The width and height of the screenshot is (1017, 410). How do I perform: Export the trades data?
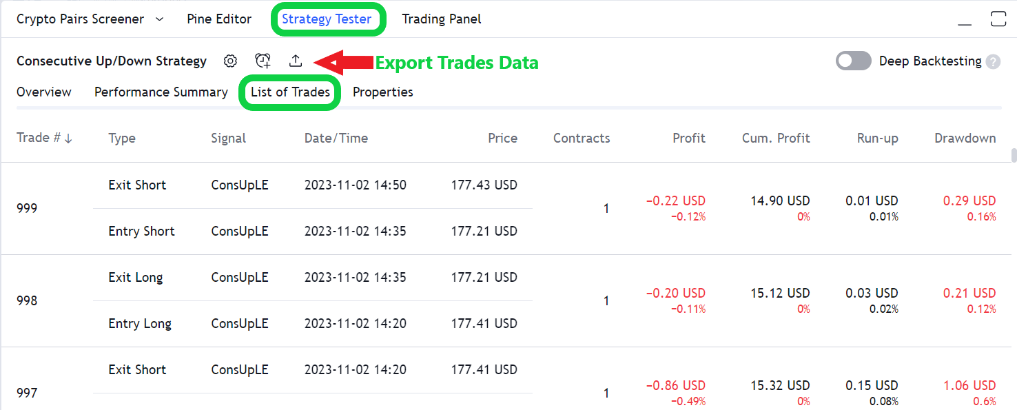[x=296, y=61]
